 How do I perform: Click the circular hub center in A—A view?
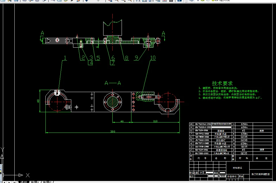click(113, 102)
